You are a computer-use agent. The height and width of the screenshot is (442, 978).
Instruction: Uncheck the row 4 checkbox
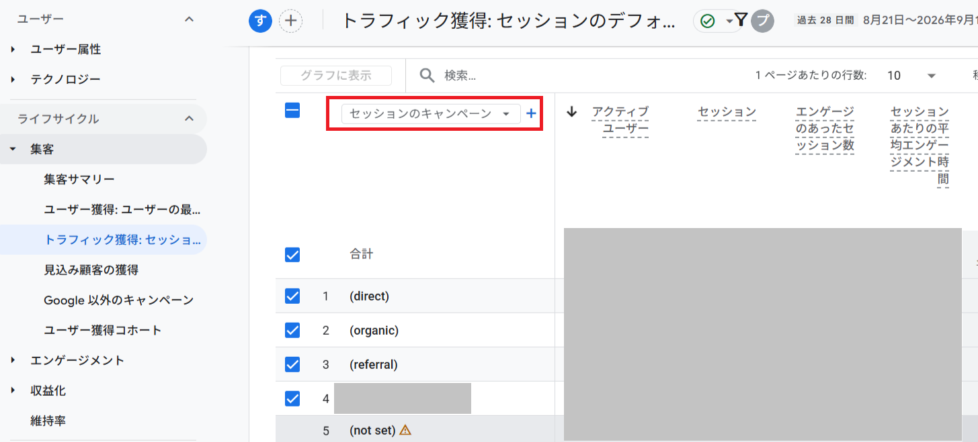(x=292, y=398)
